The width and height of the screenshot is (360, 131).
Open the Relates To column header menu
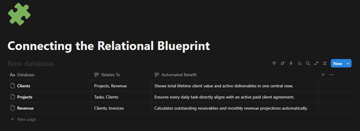(122, 75)
